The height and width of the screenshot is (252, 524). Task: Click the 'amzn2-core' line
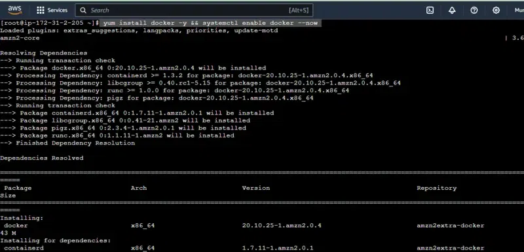coord(20,38)
